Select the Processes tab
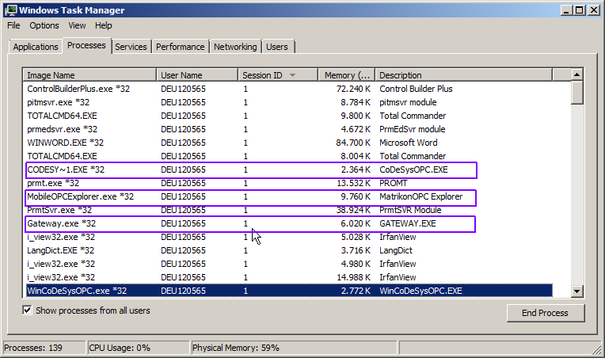The width and height of the screenshot is (605, 358). [x=86, y=45]
